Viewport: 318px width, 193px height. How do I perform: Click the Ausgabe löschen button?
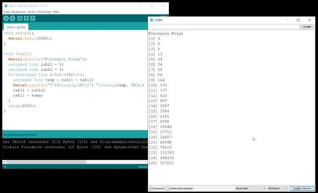click(302, 188)
